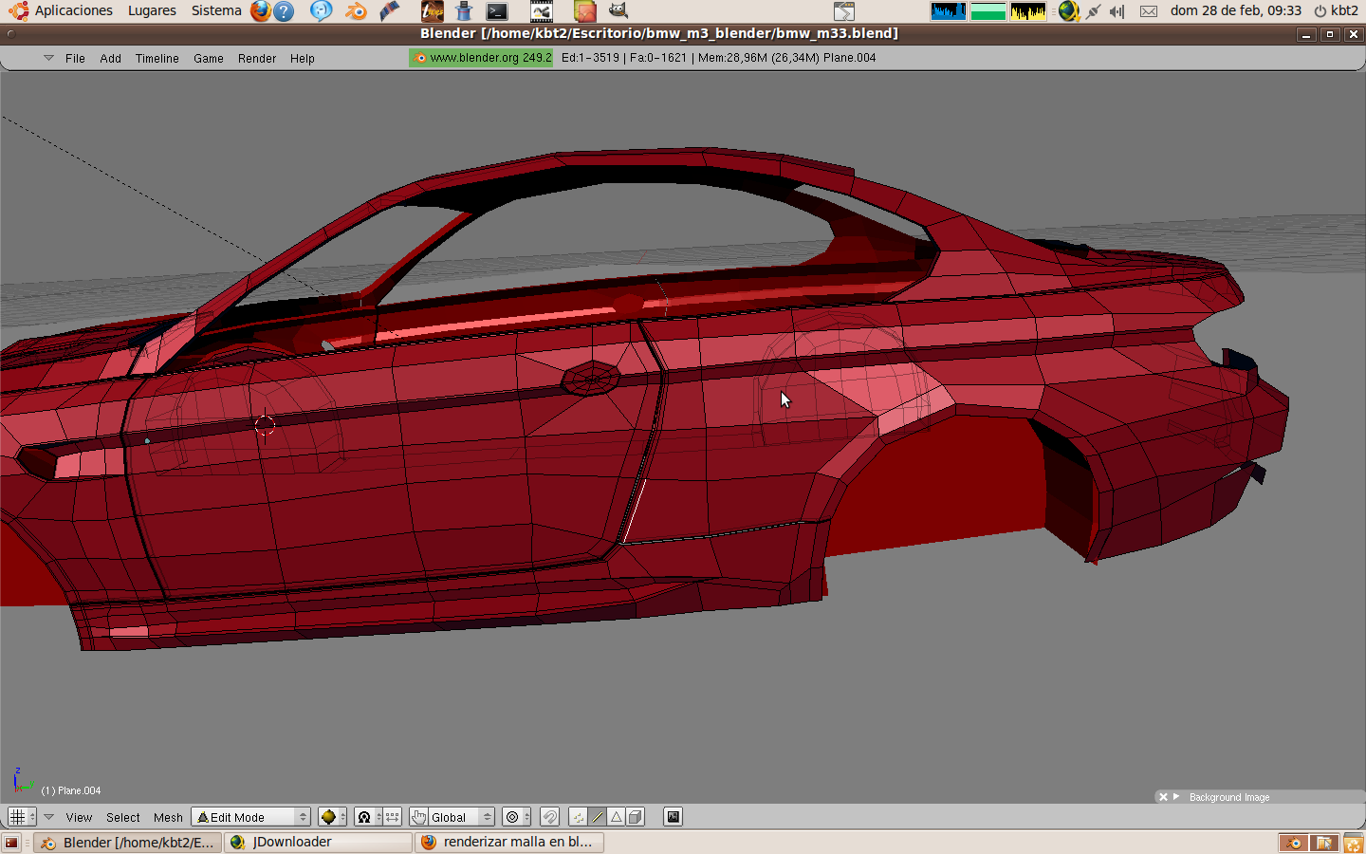
Task: Open the Edit Mode dropdown
Action: tap(251, 817)
